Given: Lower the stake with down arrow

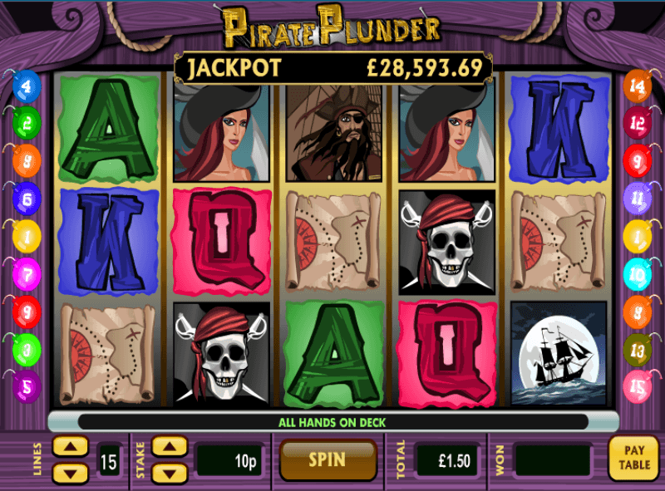Looking at the screenshot, I should click(170, 474).
